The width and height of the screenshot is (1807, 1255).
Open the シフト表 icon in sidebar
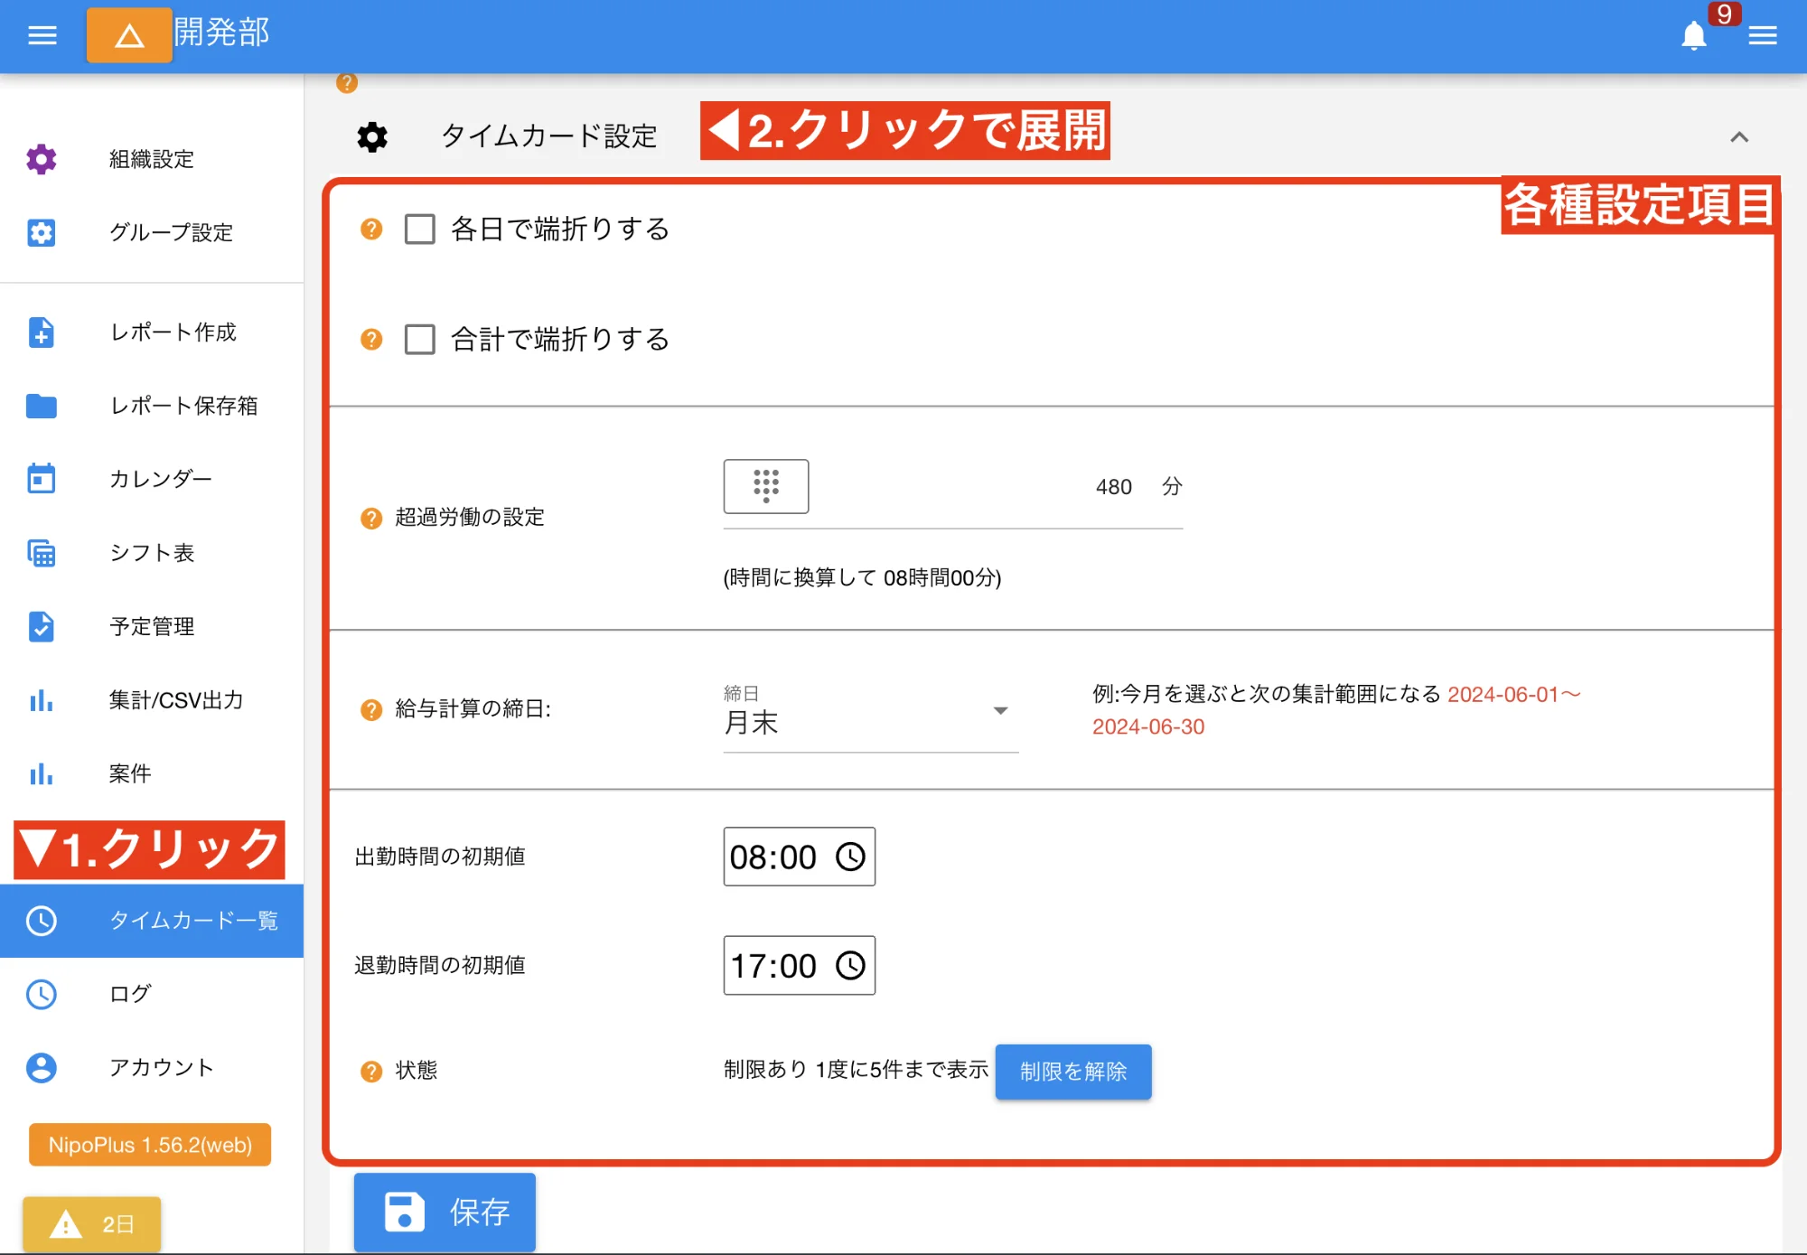[x=42, y=553]
